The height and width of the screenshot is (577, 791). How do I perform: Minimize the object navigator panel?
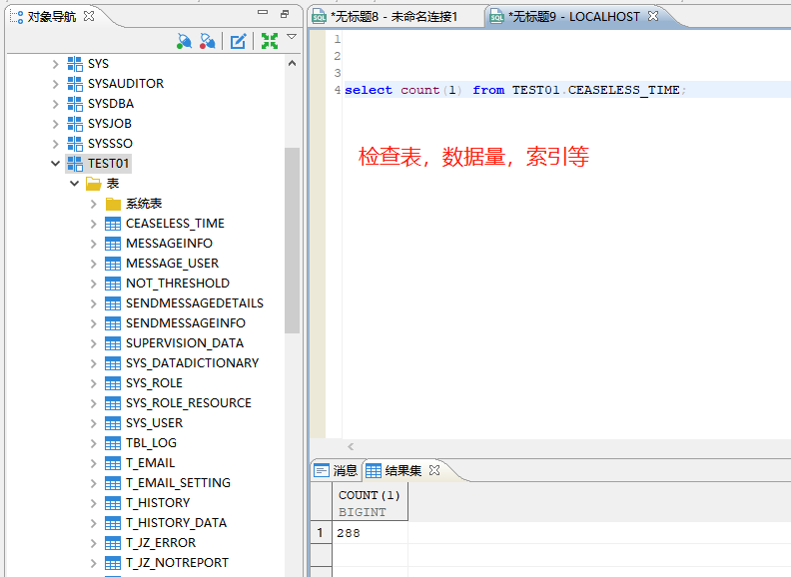click(263, 13)
